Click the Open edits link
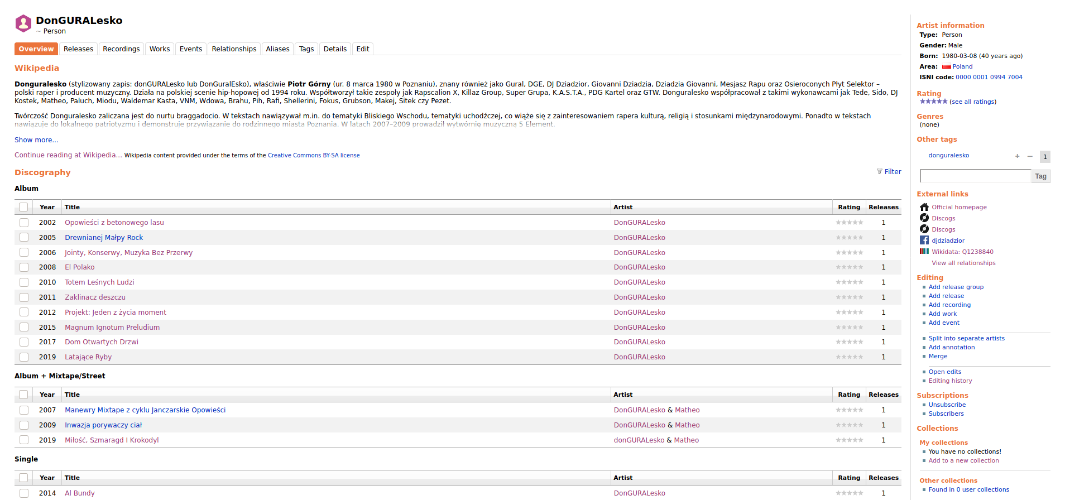Screen dimensions: 1065x500 (x=945, y=372)
